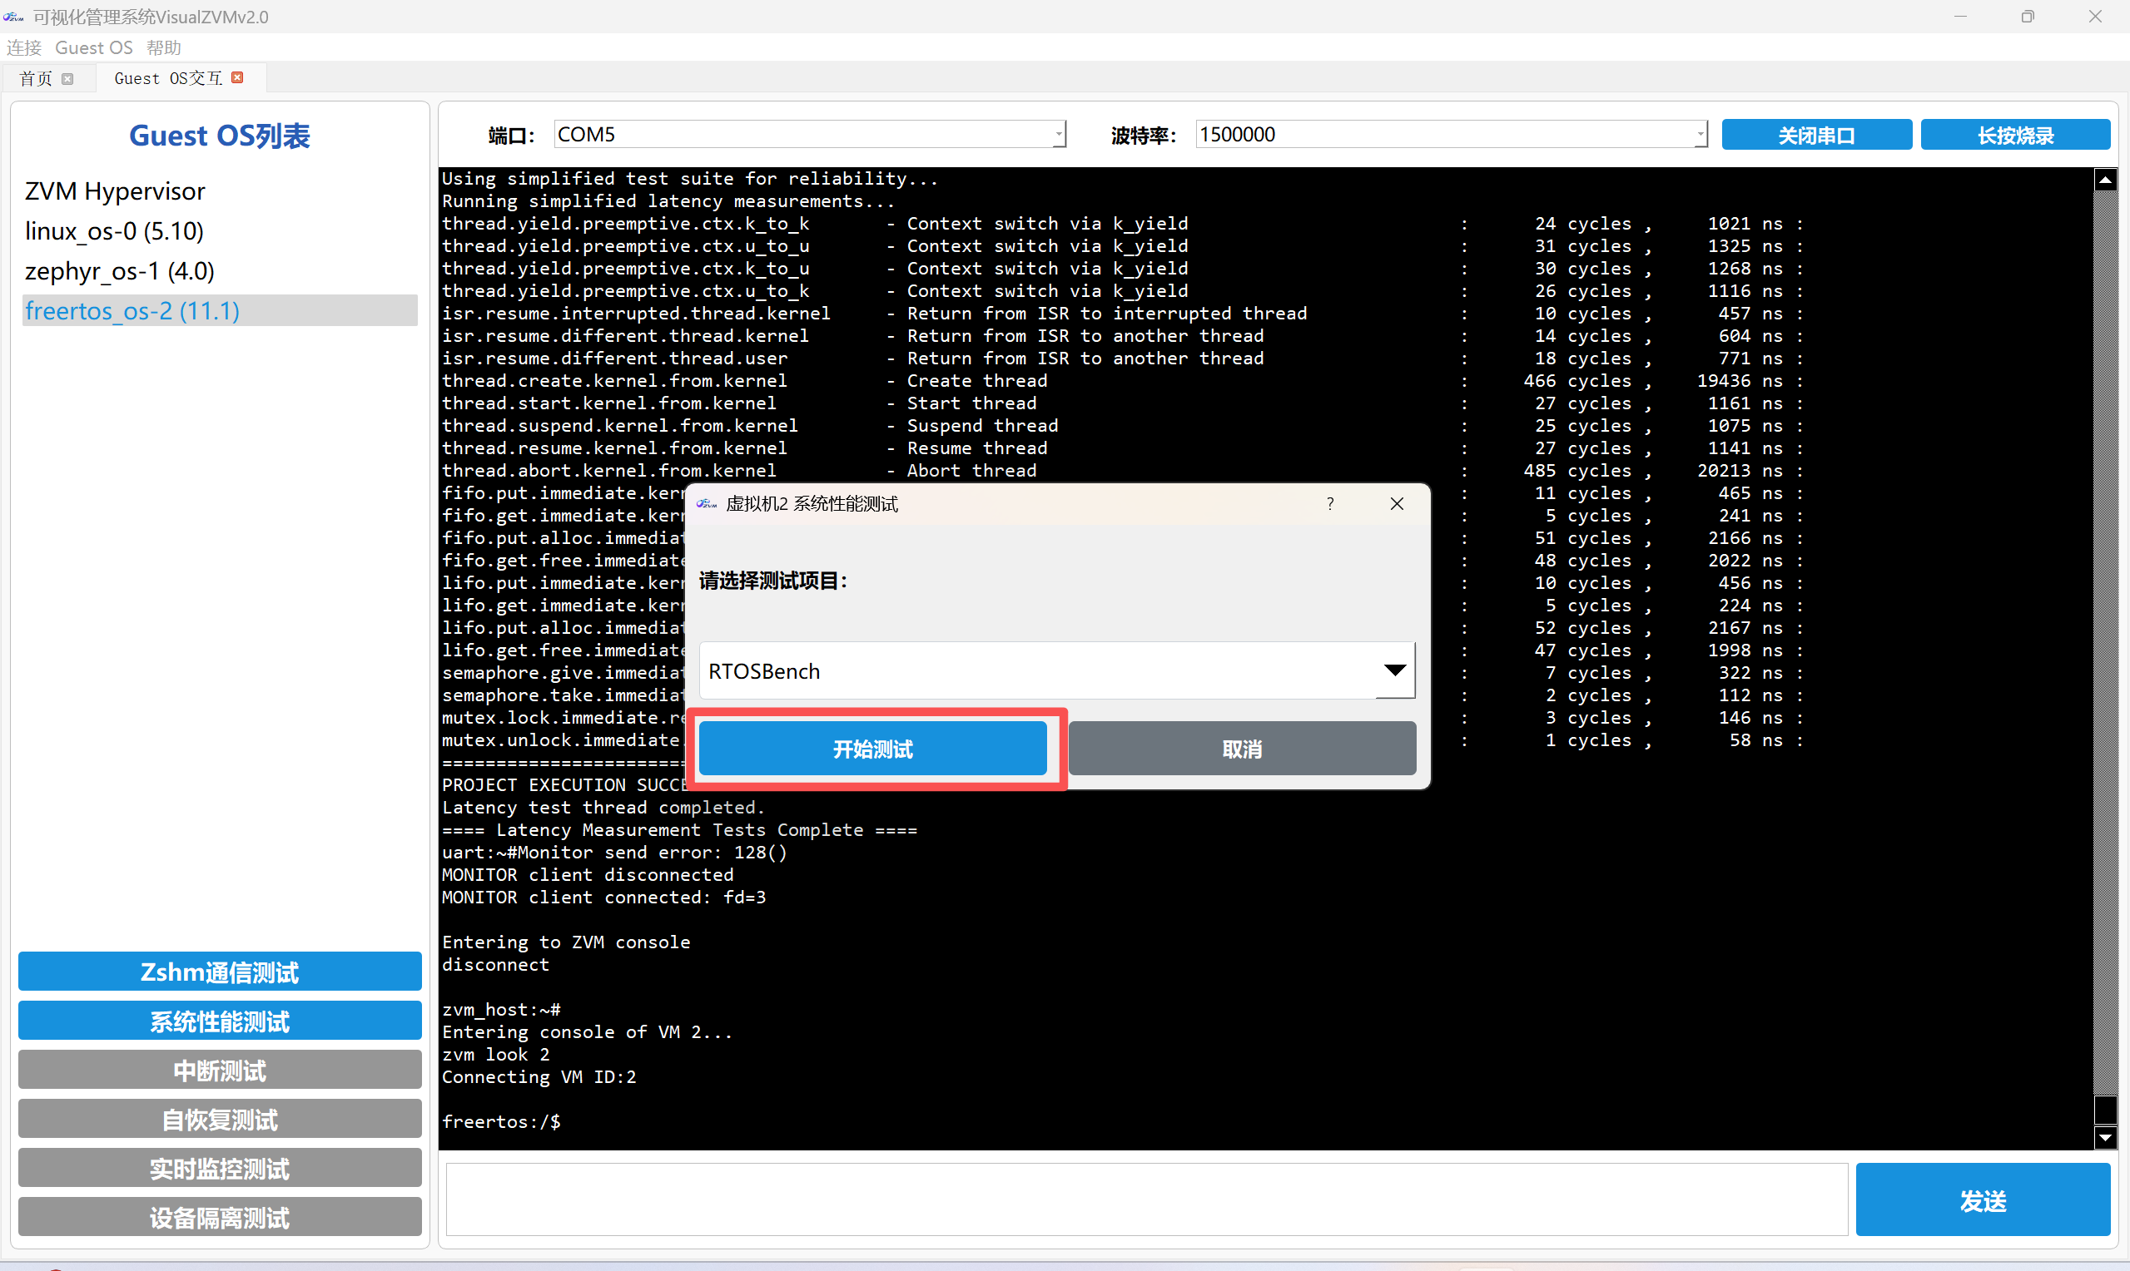The image size is (2130, 1271).
Task: Open the 帮助 menu
Action: (164, 48)
